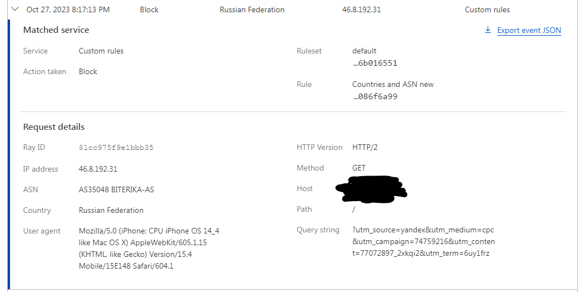Click the query string with utm_source=yandex
Viewport: 580px width, 292px height.
pos(423,242)
